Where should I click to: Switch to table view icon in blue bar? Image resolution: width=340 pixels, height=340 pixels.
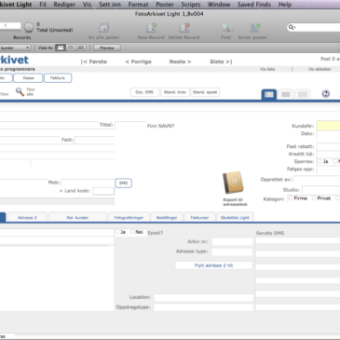pyautogui.click(x=303, y=94)
